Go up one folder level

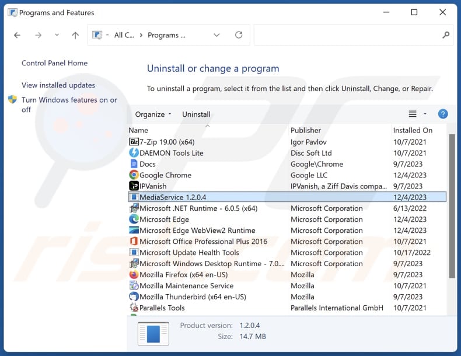click(75, 36)
